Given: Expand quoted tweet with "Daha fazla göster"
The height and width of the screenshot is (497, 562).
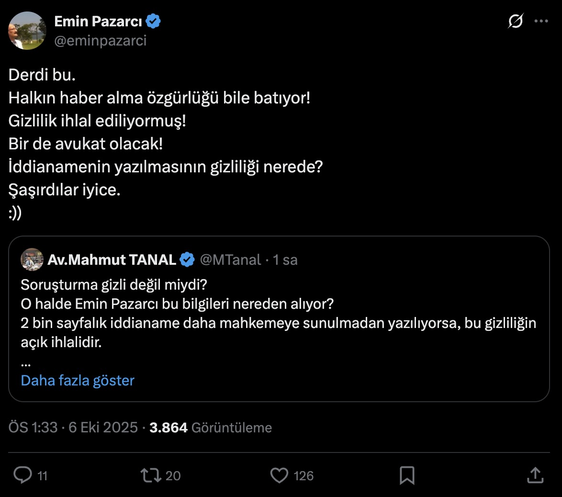Looking at the screenshot, I should coord(78,381).
